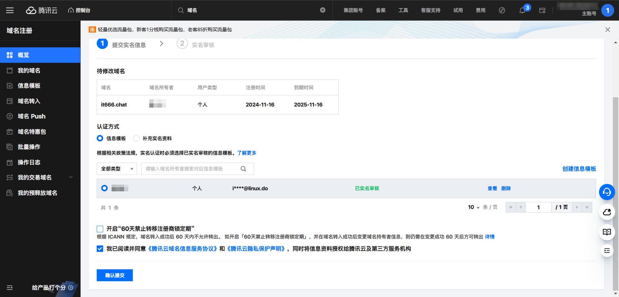Click the page number input field

(x=538, y=207)
